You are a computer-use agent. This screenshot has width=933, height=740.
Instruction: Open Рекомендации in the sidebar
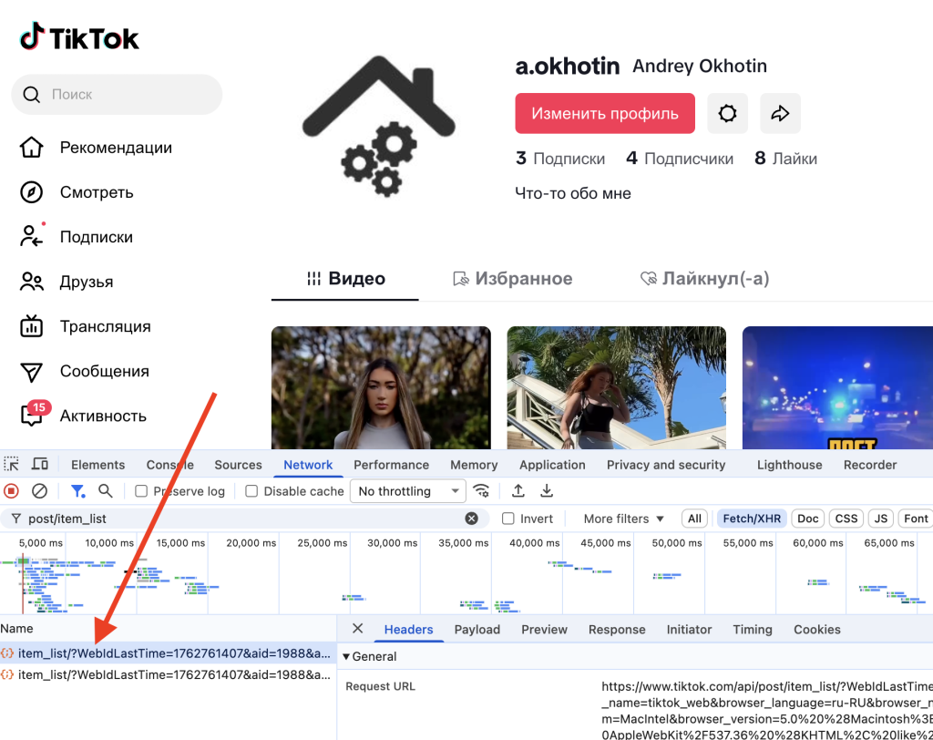(115, 148)
